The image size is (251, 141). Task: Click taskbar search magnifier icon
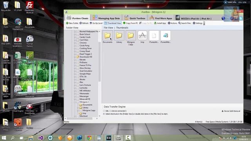(12, 138)
